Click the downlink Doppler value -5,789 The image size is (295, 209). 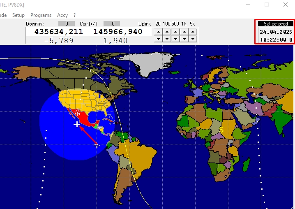tap(59, 40)
